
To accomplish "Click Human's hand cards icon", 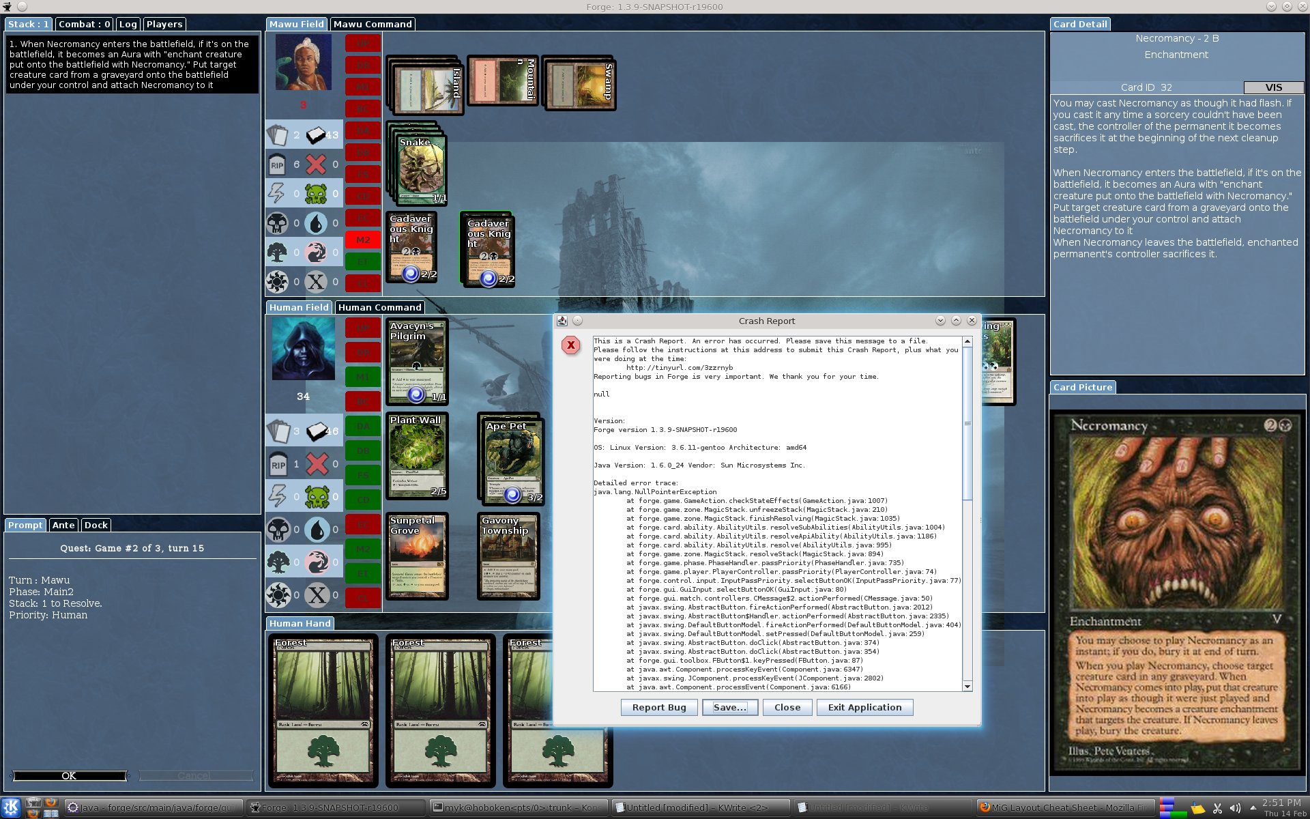I will point(278,431).
